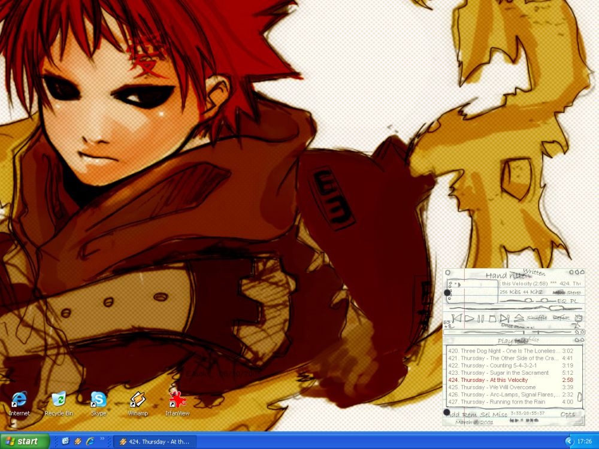
Task: Click the taskbar clock showing 17:26
Action: (x=585, y=442)
